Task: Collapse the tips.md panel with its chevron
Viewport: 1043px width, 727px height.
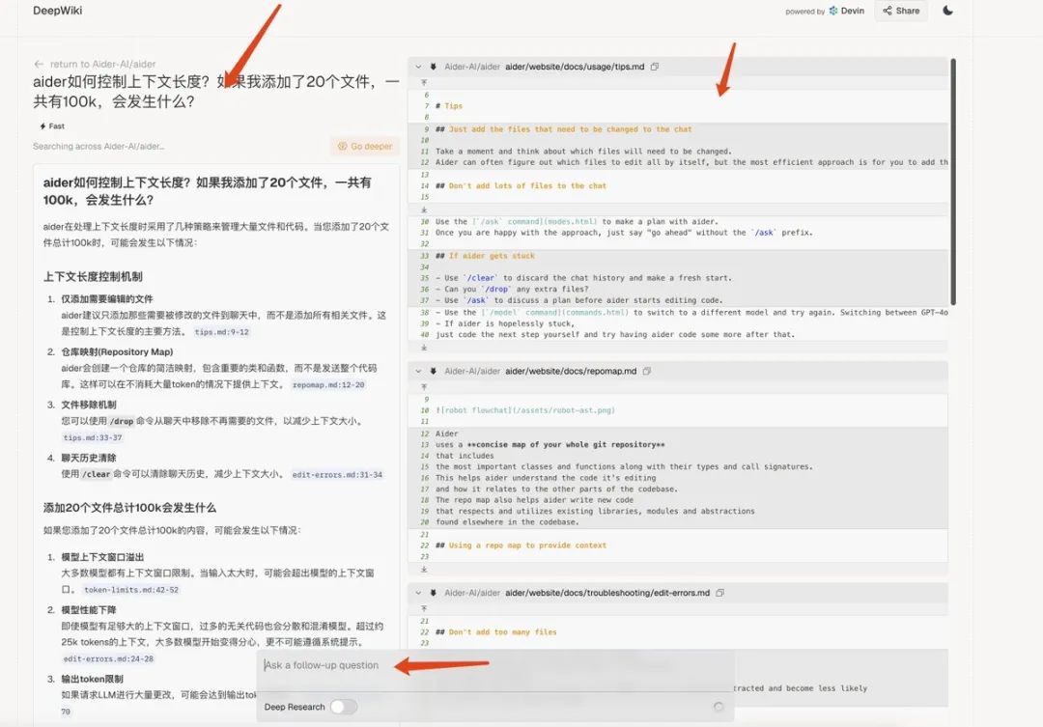Action: coord(419,67)
